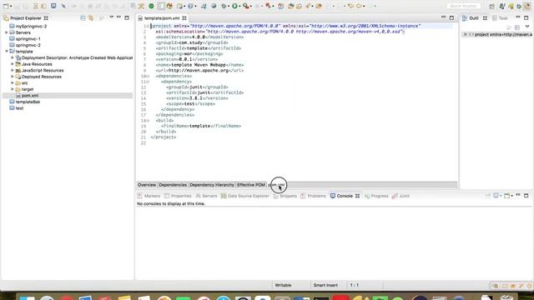
Task: Click Open Console dropdown icon in Console toolbar
Action: tap(508, 196)
